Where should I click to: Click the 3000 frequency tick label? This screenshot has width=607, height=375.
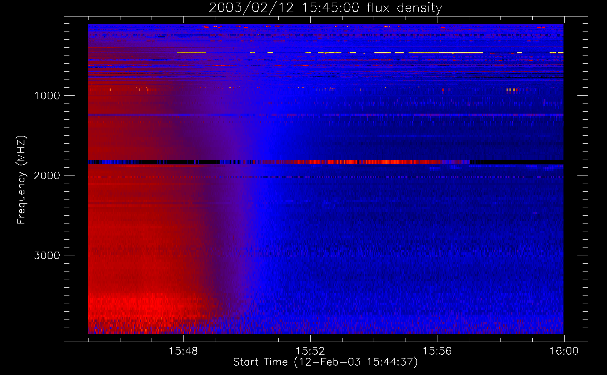coord(47,255)
